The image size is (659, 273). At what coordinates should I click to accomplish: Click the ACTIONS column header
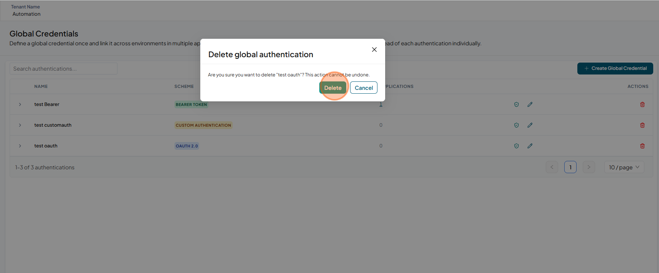[x=638, y=86]
